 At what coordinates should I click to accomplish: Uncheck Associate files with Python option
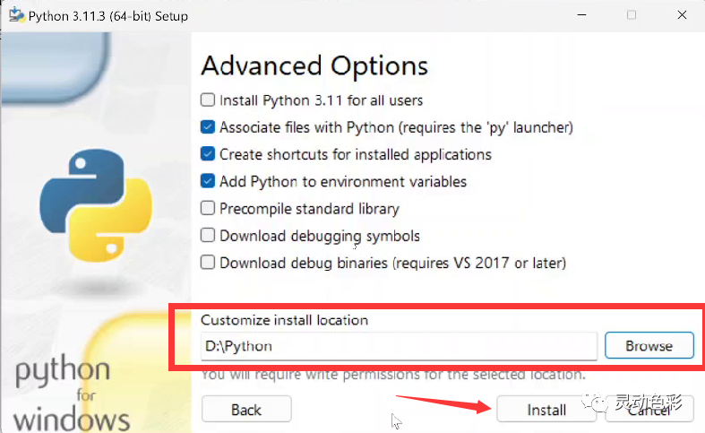[208, 127]
